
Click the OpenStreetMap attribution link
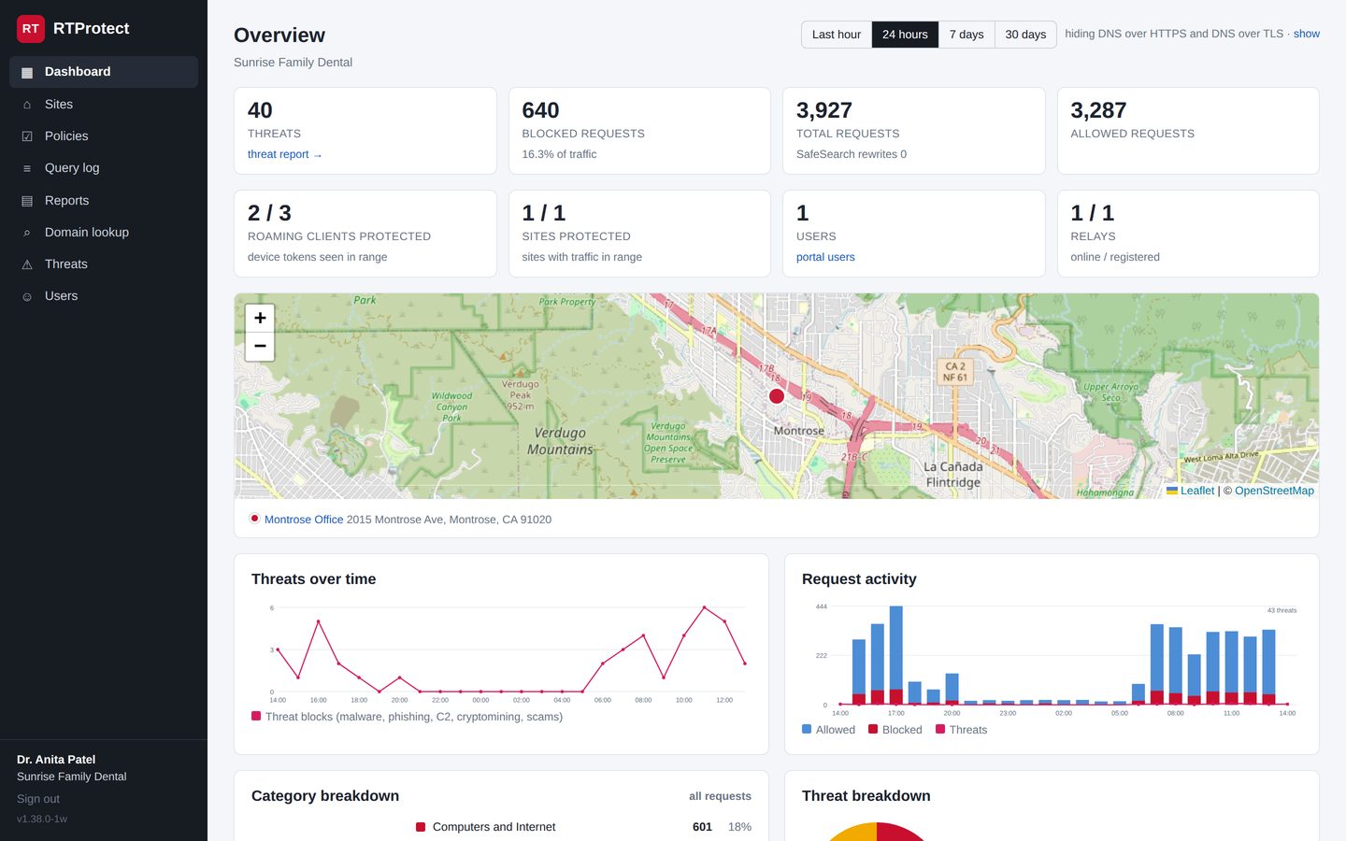click(1274, 491)
